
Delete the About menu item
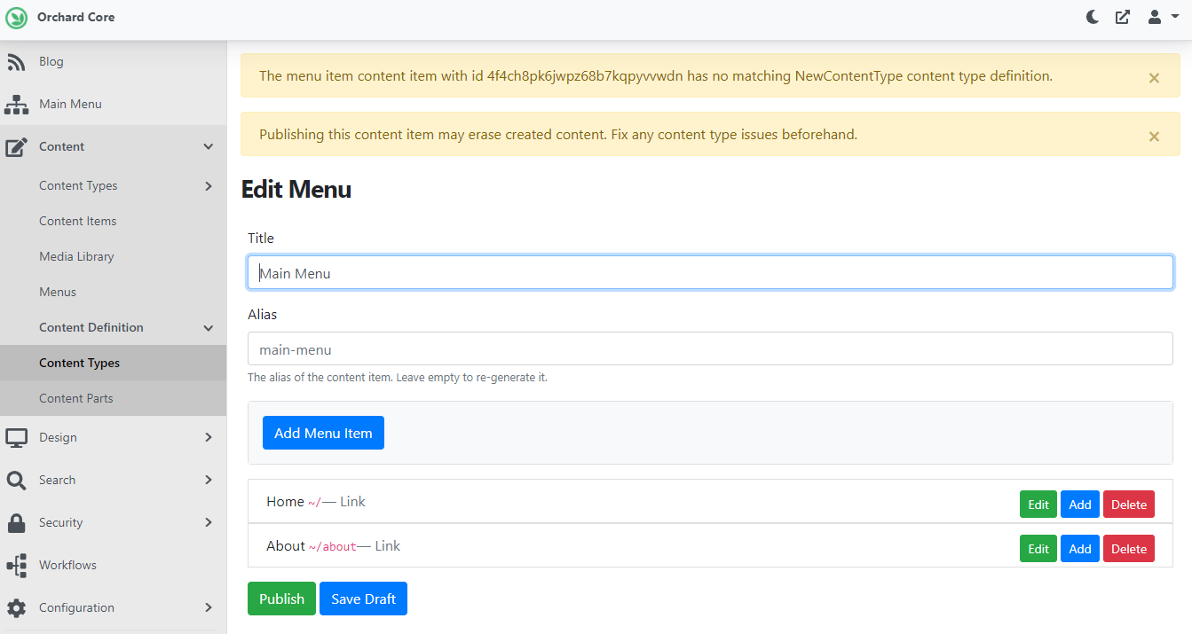pyautogui.click(x=1129, y=549)
